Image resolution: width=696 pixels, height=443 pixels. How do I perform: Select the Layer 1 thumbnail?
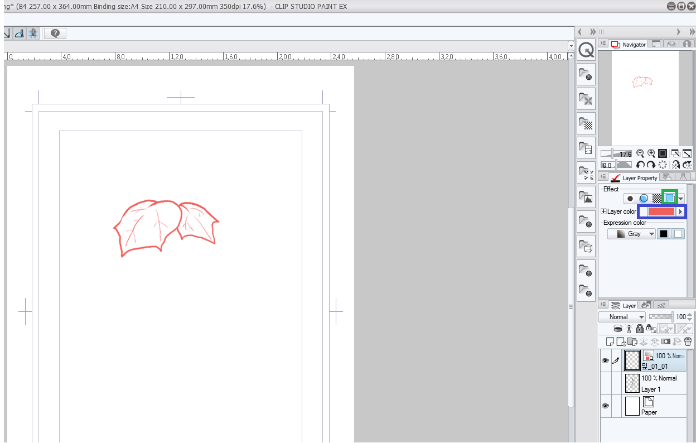coord(632,383)
